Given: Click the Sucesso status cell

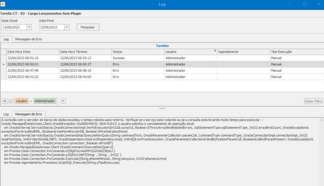Looking at the screenshot, I should click(x=138, y=58).
